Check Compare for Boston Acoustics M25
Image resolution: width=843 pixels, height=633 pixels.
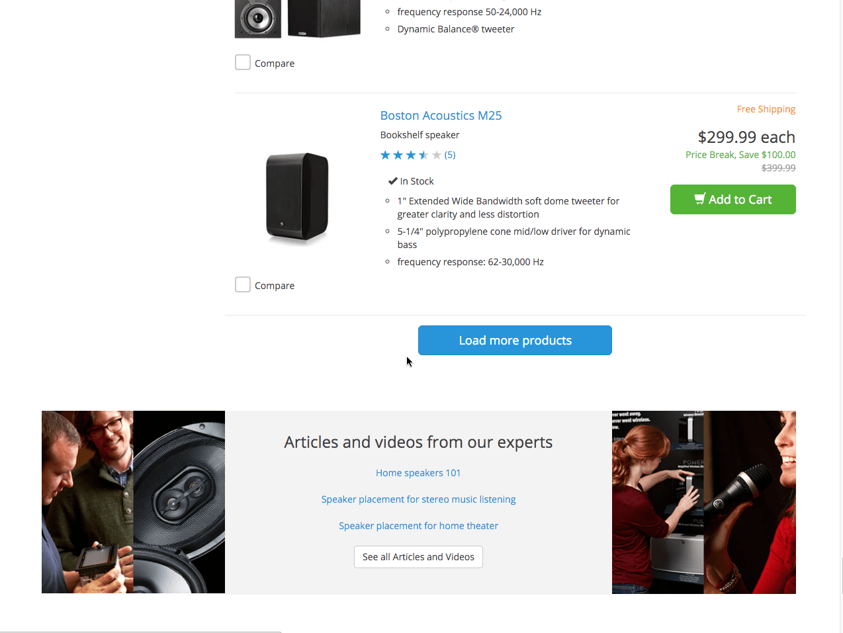coord(243,285)
